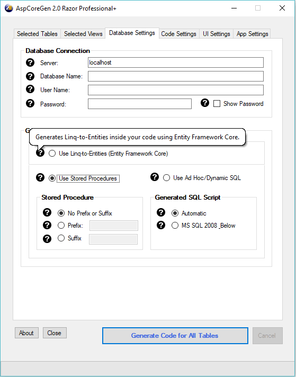Click the Cancel button
Screen dimensions: 296x377
[x=267, y=336]
